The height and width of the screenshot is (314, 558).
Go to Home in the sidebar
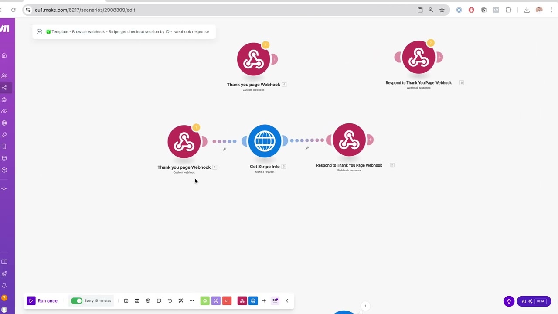[x=4, y=55]
